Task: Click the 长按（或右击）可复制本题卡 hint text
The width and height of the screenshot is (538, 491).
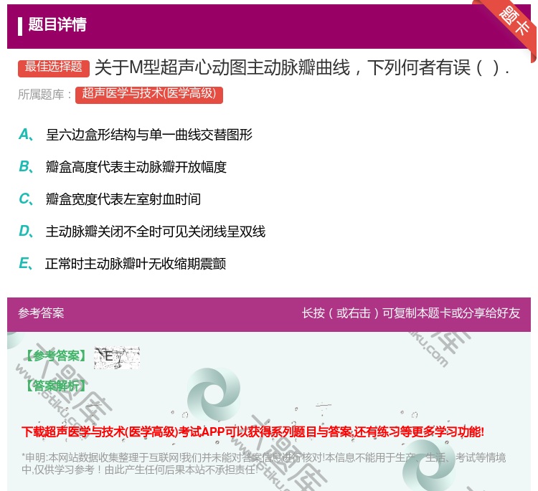Action: tap(411, 313)
